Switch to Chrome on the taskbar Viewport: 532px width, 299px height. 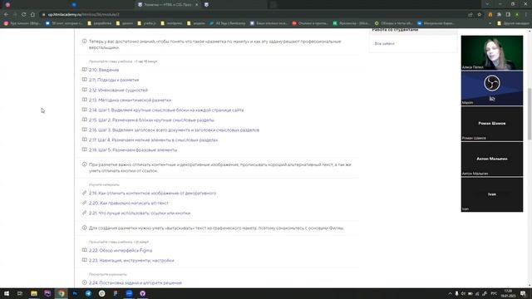[61, 293]
